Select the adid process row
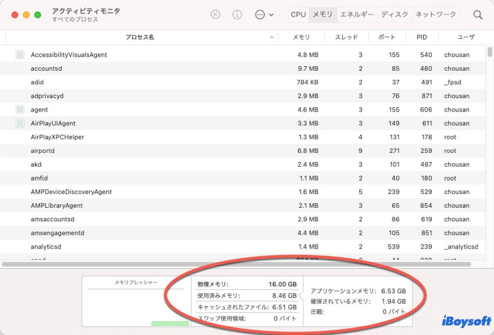The height and width of the screenshot is (335, 494). [x=242, y=82]
